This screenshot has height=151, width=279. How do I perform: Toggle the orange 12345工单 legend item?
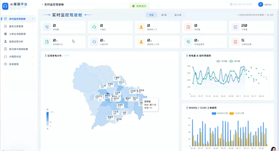click(x=237, y=113)
